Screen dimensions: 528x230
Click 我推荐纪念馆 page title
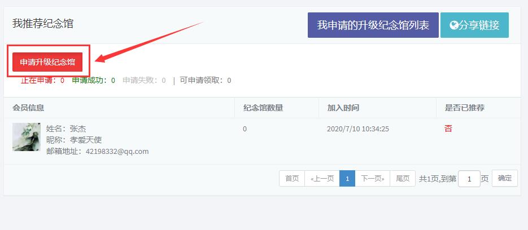pyautogui.click(x=43, y=24)
